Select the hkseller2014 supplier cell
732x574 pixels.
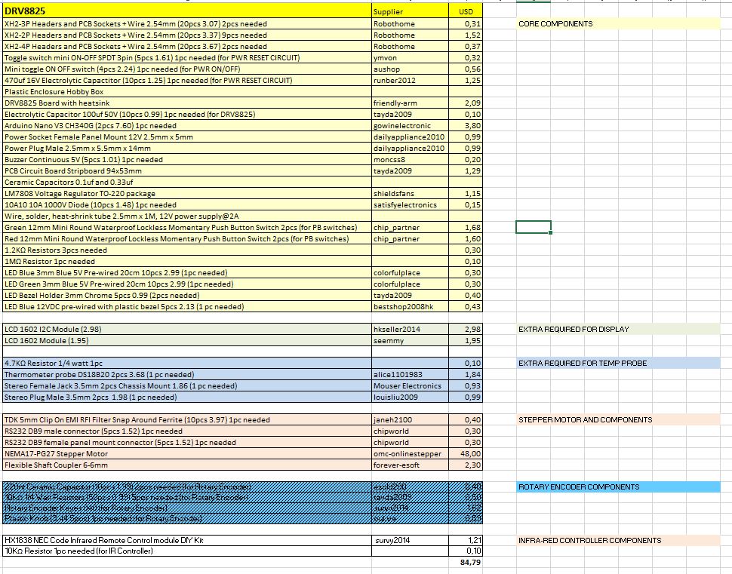point(410,330)
